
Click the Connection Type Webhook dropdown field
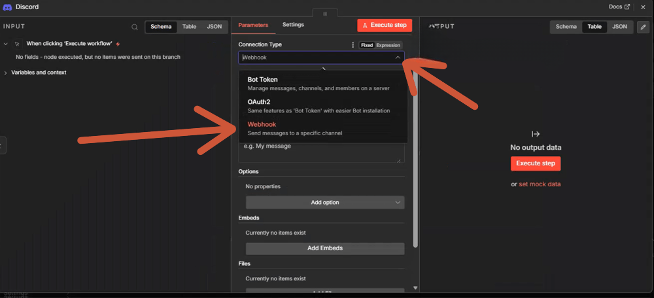(x=321, y=58)
